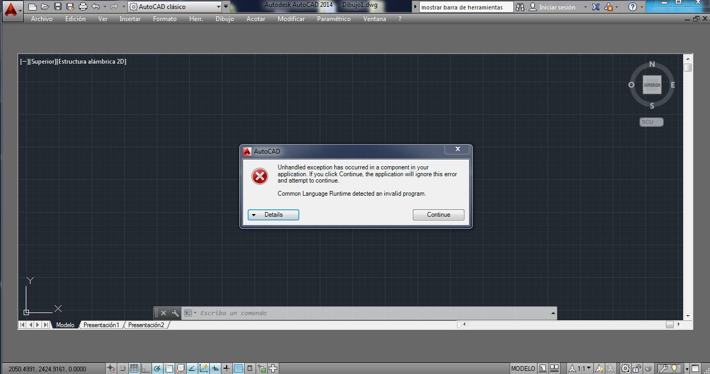Toggle Snap Mode in status bar
710x374 pixels.
pos(122,368)
